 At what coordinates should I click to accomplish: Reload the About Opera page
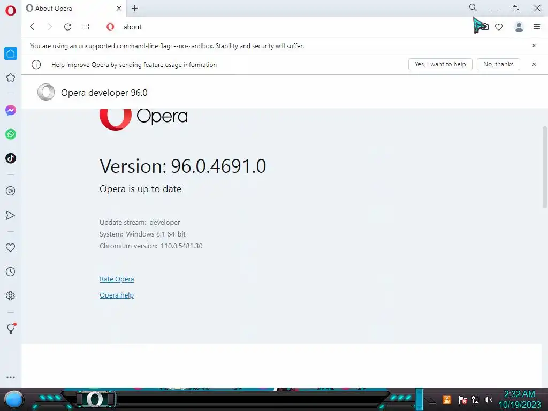tap(68, 27)
